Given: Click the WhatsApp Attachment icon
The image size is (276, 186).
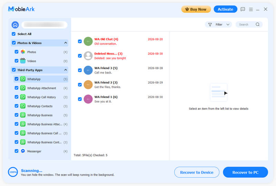Looking at the screenshot, I should [23, 88].
